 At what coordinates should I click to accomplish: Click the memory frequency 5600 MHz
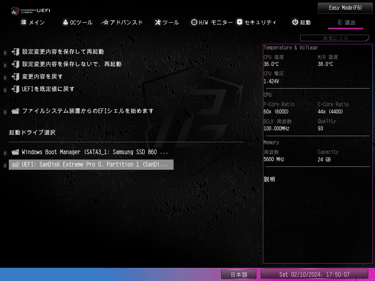tap(274, 159)
